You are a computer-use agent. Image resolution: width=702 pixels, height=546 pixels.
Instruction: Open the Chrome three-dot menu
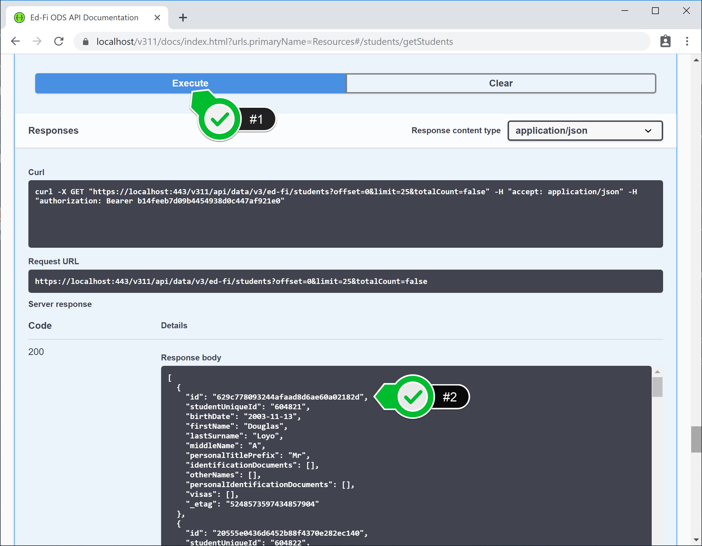pos(687,41)
